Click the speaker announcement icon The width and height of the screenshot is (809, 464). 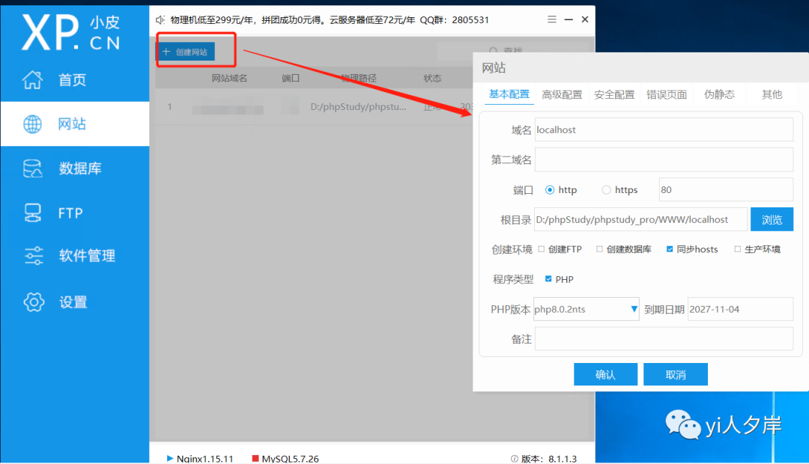(160, 19)
